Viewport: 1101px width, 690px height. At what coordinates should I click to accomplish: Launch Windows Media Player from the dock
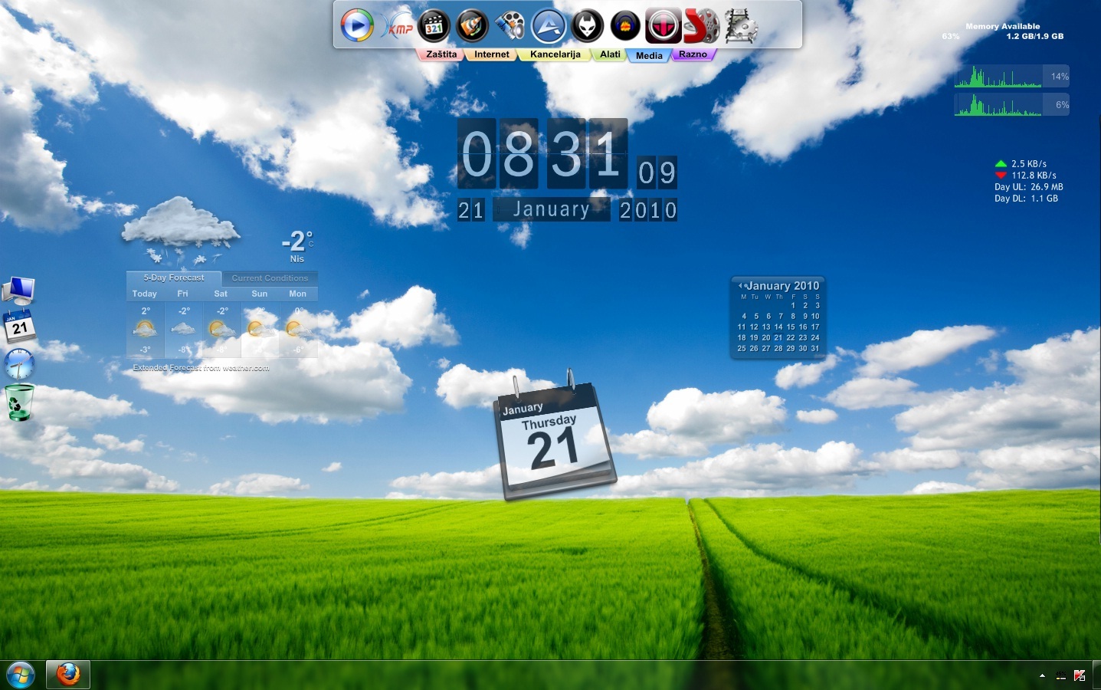[356, 25]
